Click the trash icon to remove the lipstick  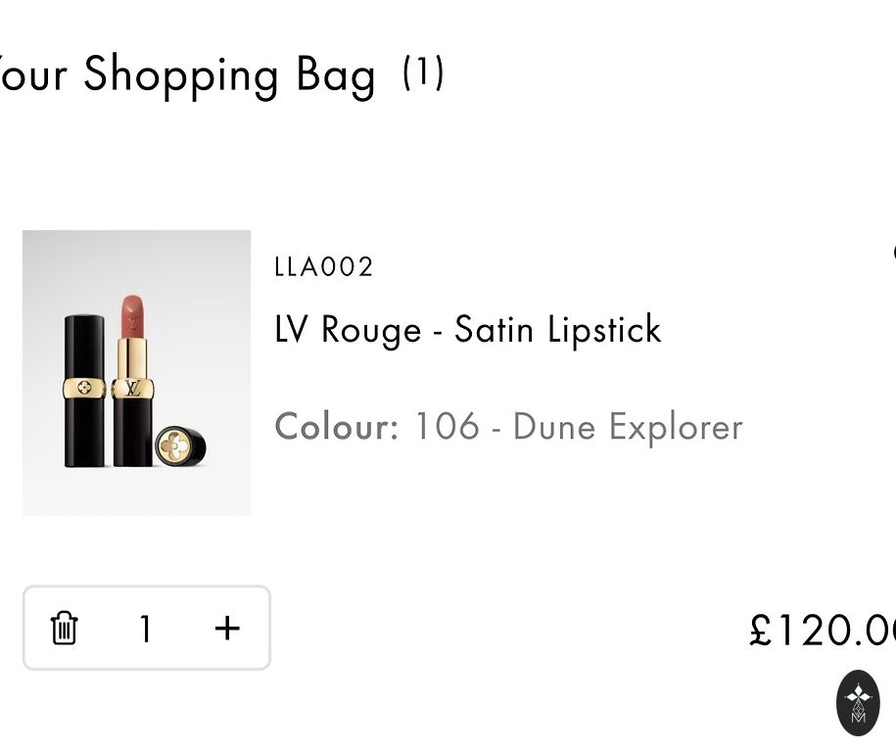click(65, 628)
